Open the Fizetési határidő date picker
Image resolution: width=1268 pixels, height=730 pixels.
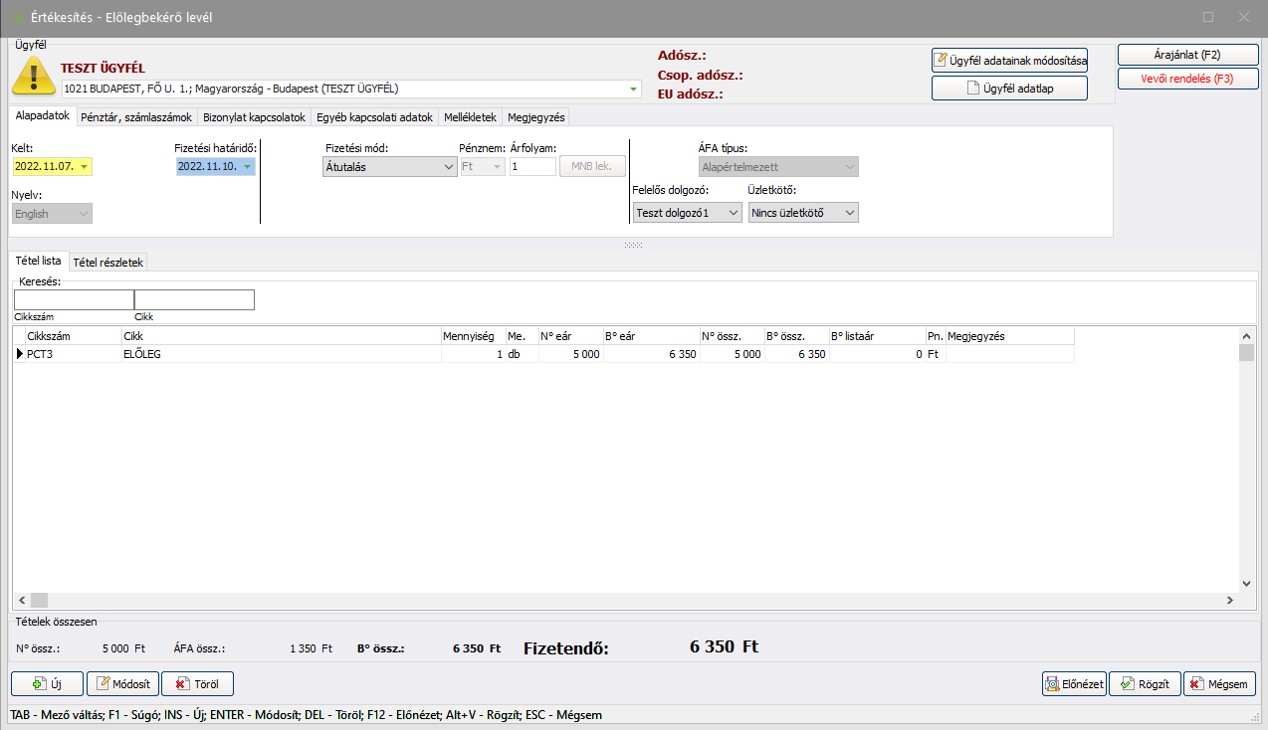pyautogui.click(x=246, y=167)
